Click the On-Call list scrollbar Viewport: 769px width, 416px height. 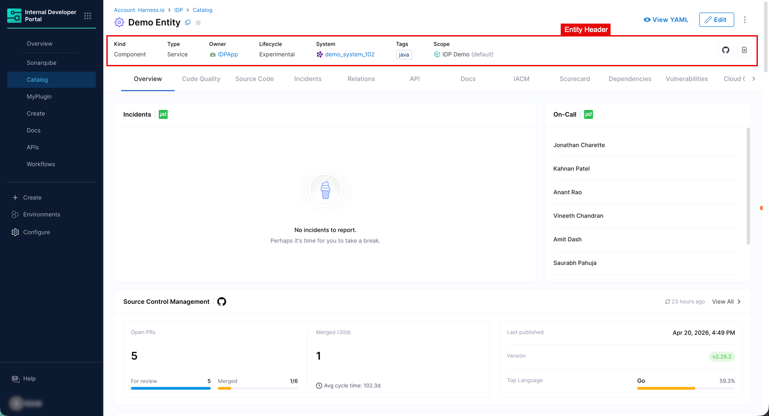(x=748, y=186)
